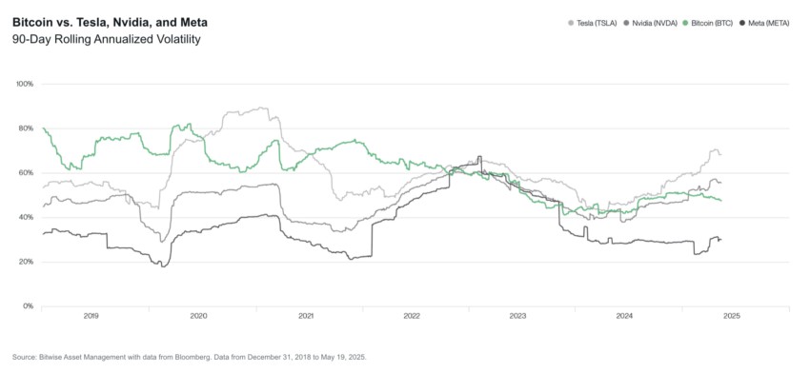Screen dimensions: 810x373
Task: Click the 0% y-axis label
Action: [x=28, y=306]
